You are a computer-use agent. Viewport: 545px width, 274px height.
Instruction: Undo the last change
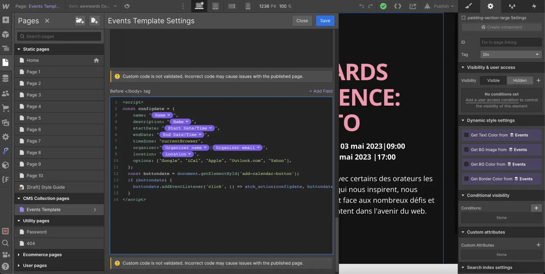click(361, 6)
